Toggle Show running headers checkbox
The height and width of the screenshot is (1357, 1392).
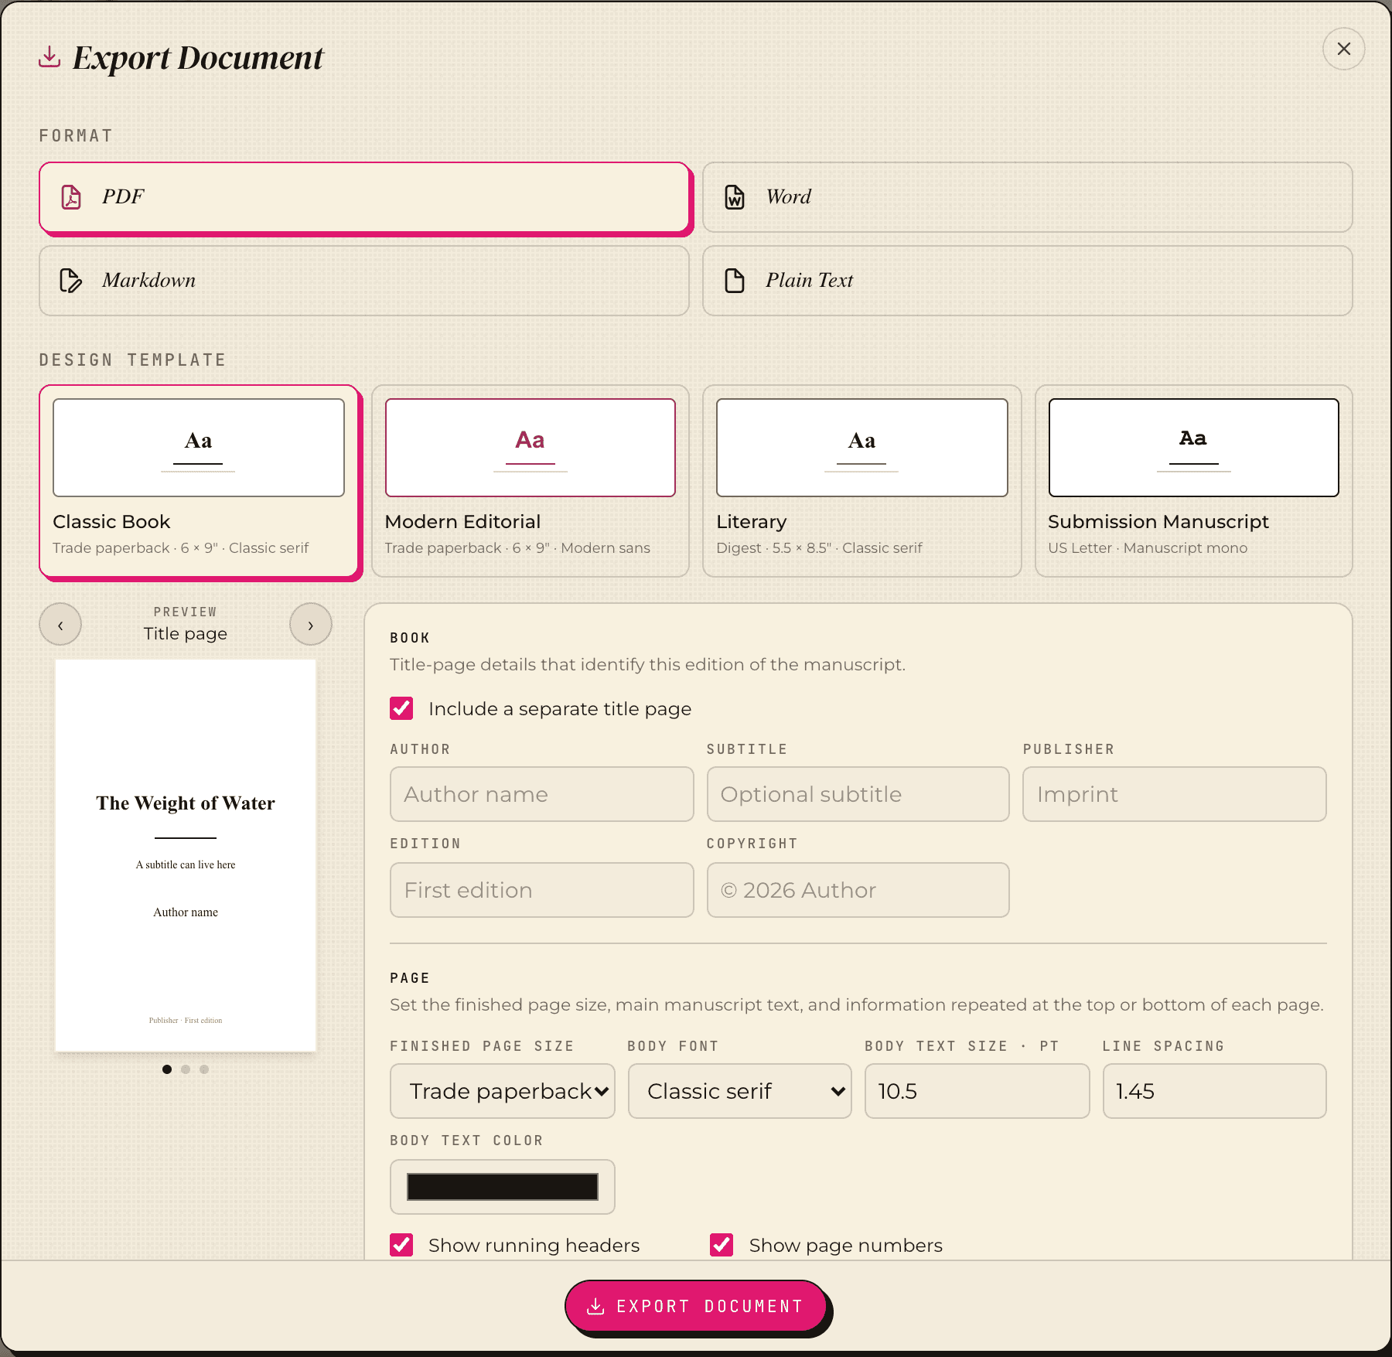[401, 1245]
